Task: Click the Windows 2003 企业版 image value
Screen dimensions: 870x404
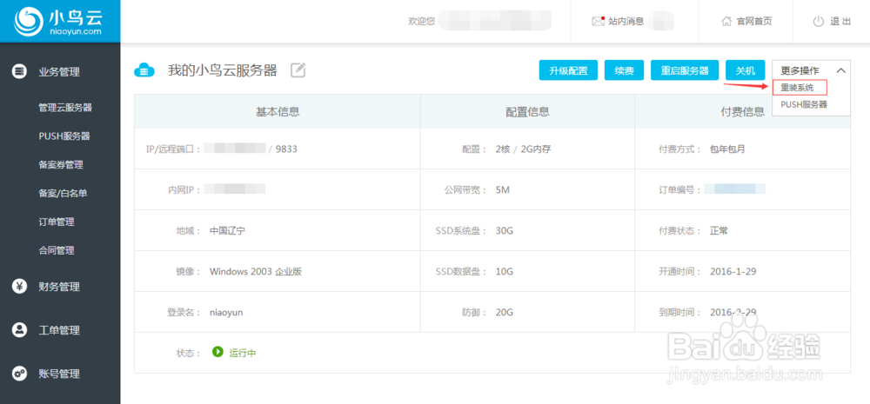Action: tap(256, 272)
